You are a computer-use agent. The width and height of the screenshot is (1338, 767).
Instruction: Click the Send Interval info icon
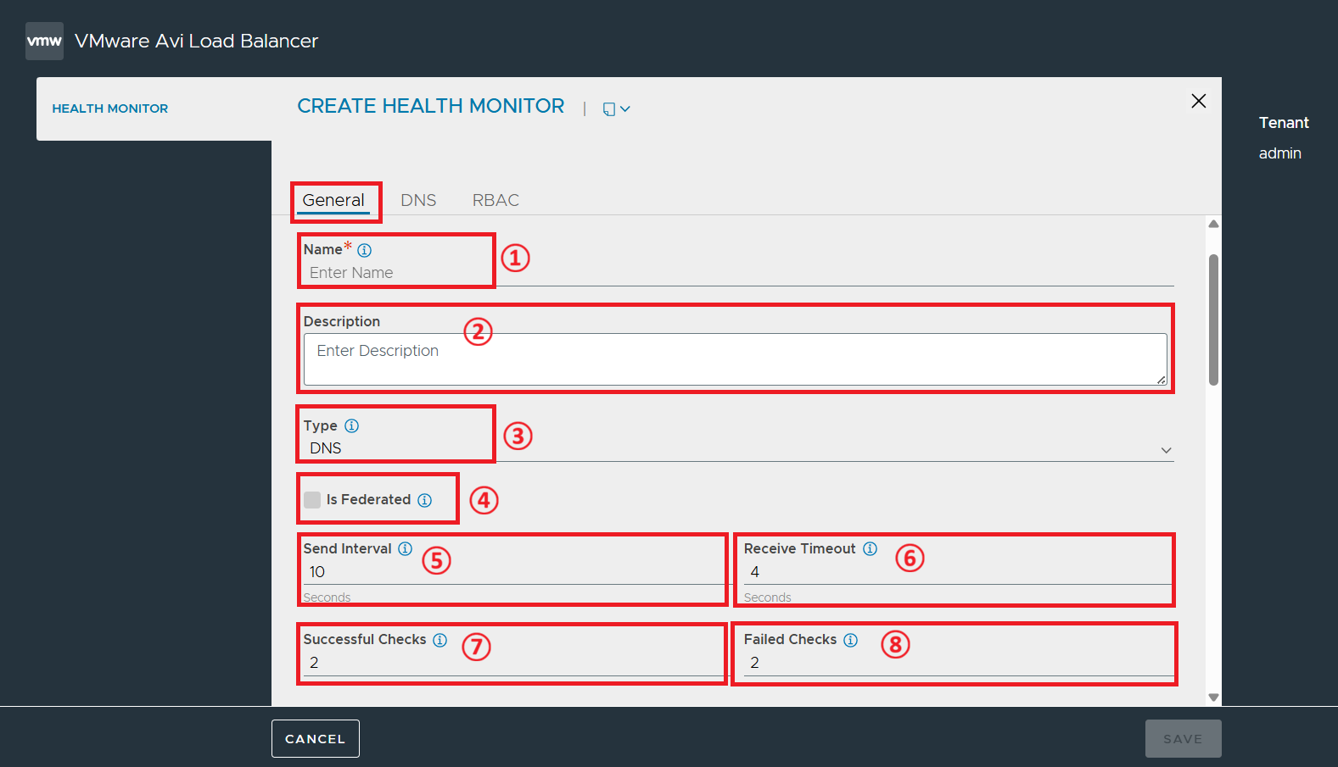(405, 548)
